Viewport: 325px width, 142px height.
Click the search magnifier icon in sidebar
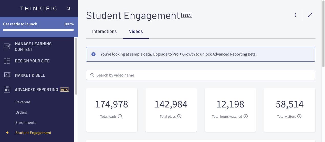coord(69,8)
